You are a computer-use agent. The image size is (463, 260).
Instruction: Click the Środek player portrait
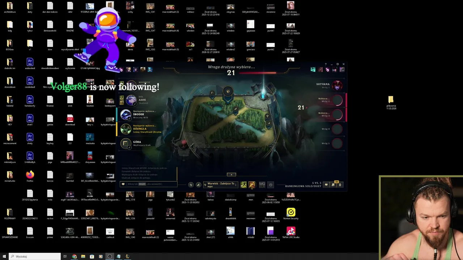coord(126,114)
